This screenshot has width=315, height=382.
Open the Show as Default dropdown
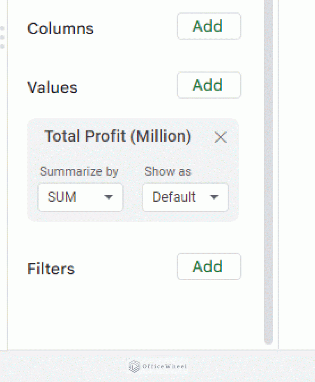[185, 197]
